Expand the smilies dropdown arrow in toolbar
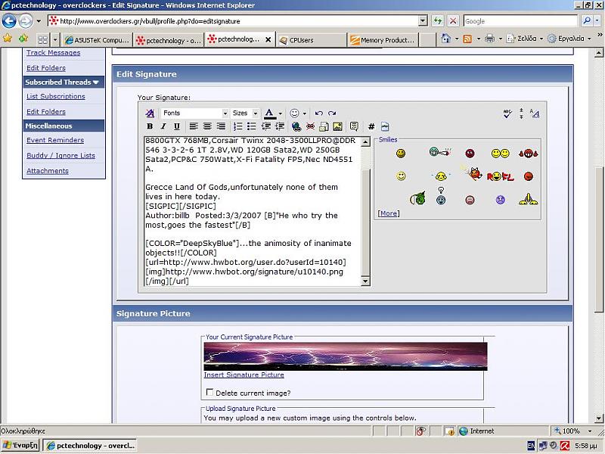This screenshot has height=454, width=605. point(305,113)
